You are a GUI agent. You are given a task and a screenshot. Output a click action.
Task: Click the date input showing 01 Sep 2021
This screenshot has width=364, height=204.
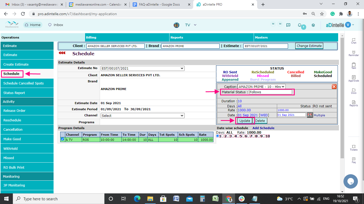tap(291, 115)
